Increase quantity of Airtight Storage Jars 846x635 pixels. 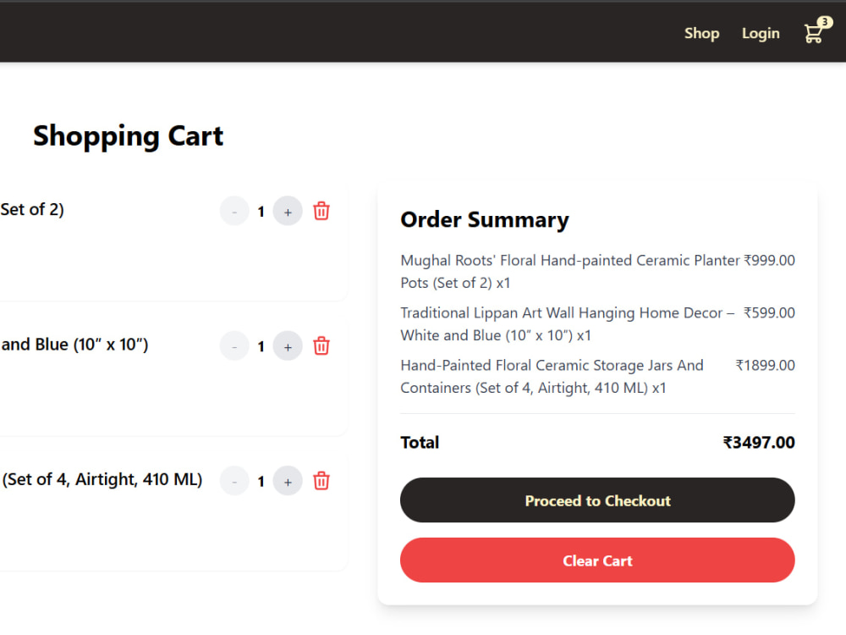point(288,481)
